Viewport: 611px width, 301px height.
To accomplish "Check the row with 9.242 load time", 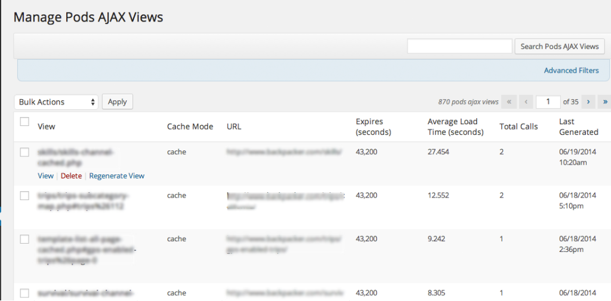I will 24,239.
